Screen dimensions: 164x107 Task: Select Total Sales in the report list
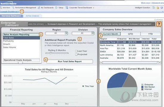pyautogui.click(x=21, y=38)
